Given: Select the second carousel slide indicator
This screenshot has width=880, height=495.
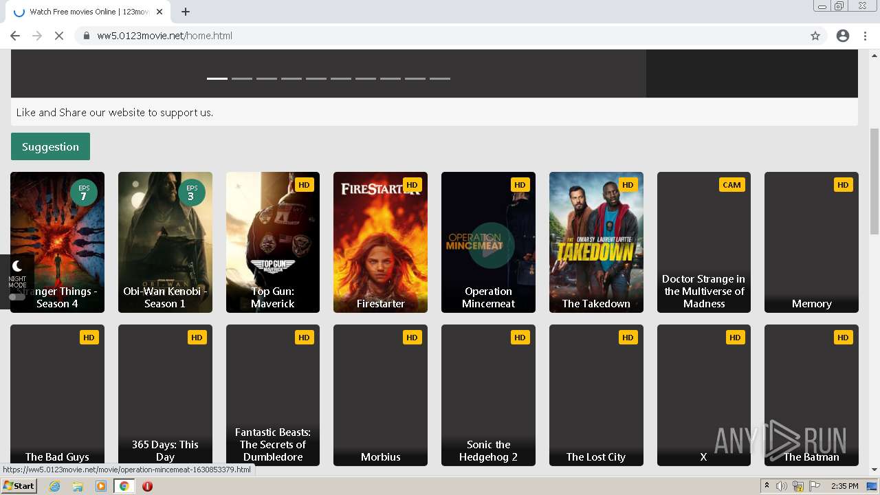Looking at the screenshot, I should [x=242, y=78].
